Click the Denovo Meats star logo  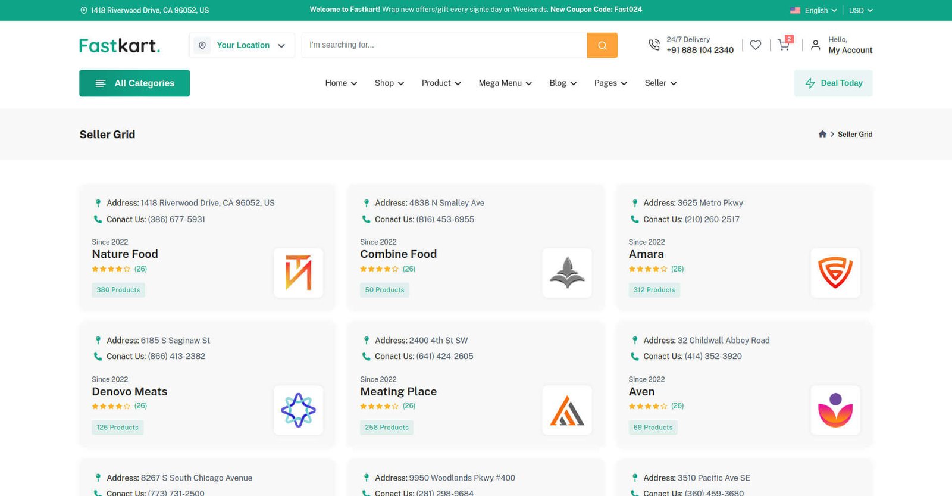click(298, 410)
